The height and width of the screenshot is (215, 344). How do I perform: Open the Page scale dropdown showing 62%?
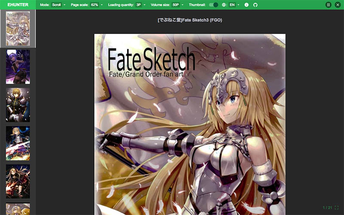(x=94, y=5)
